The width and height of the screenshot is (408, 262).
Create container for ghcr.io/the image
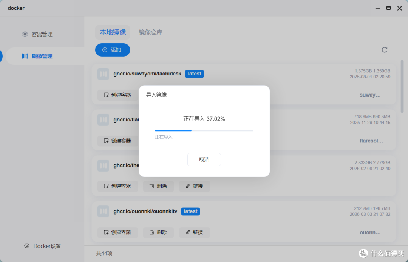pyautogui.click(x=117, y=186)
